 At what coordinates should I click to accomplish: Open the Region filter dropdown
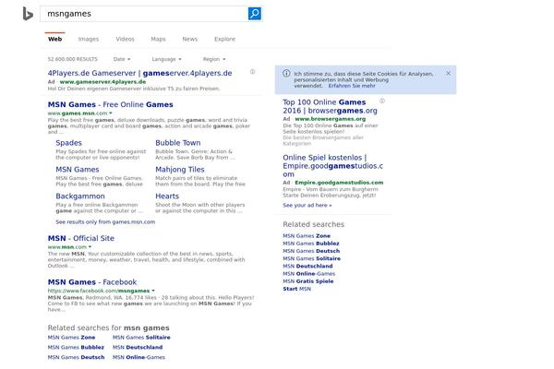point(214,59)
